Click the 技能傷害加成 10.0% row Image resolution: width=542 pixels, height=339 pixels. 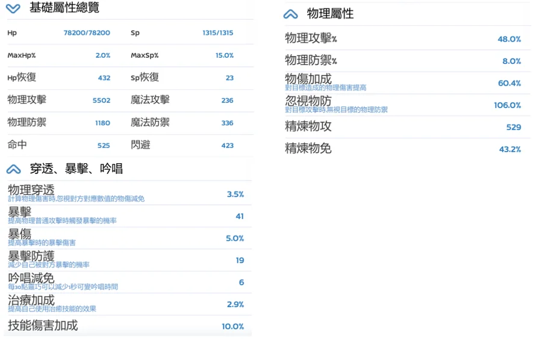(126, 326)
